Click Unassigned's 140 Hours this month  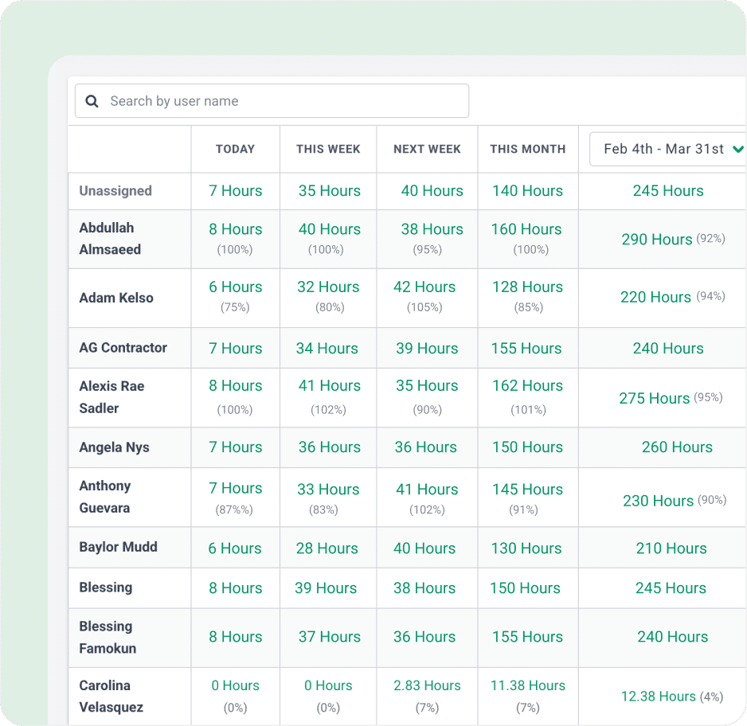(x=527, y=191)
